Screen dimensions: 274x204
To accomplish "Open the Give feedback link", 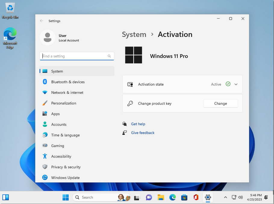I will coord(143,133).
